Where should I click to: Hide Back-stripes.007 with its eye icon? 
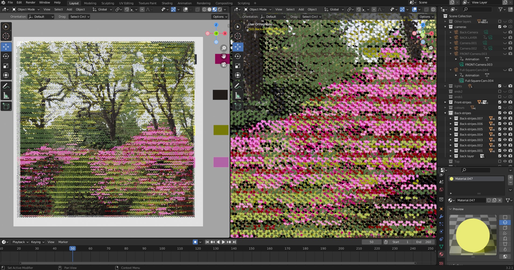click(505, 118)
